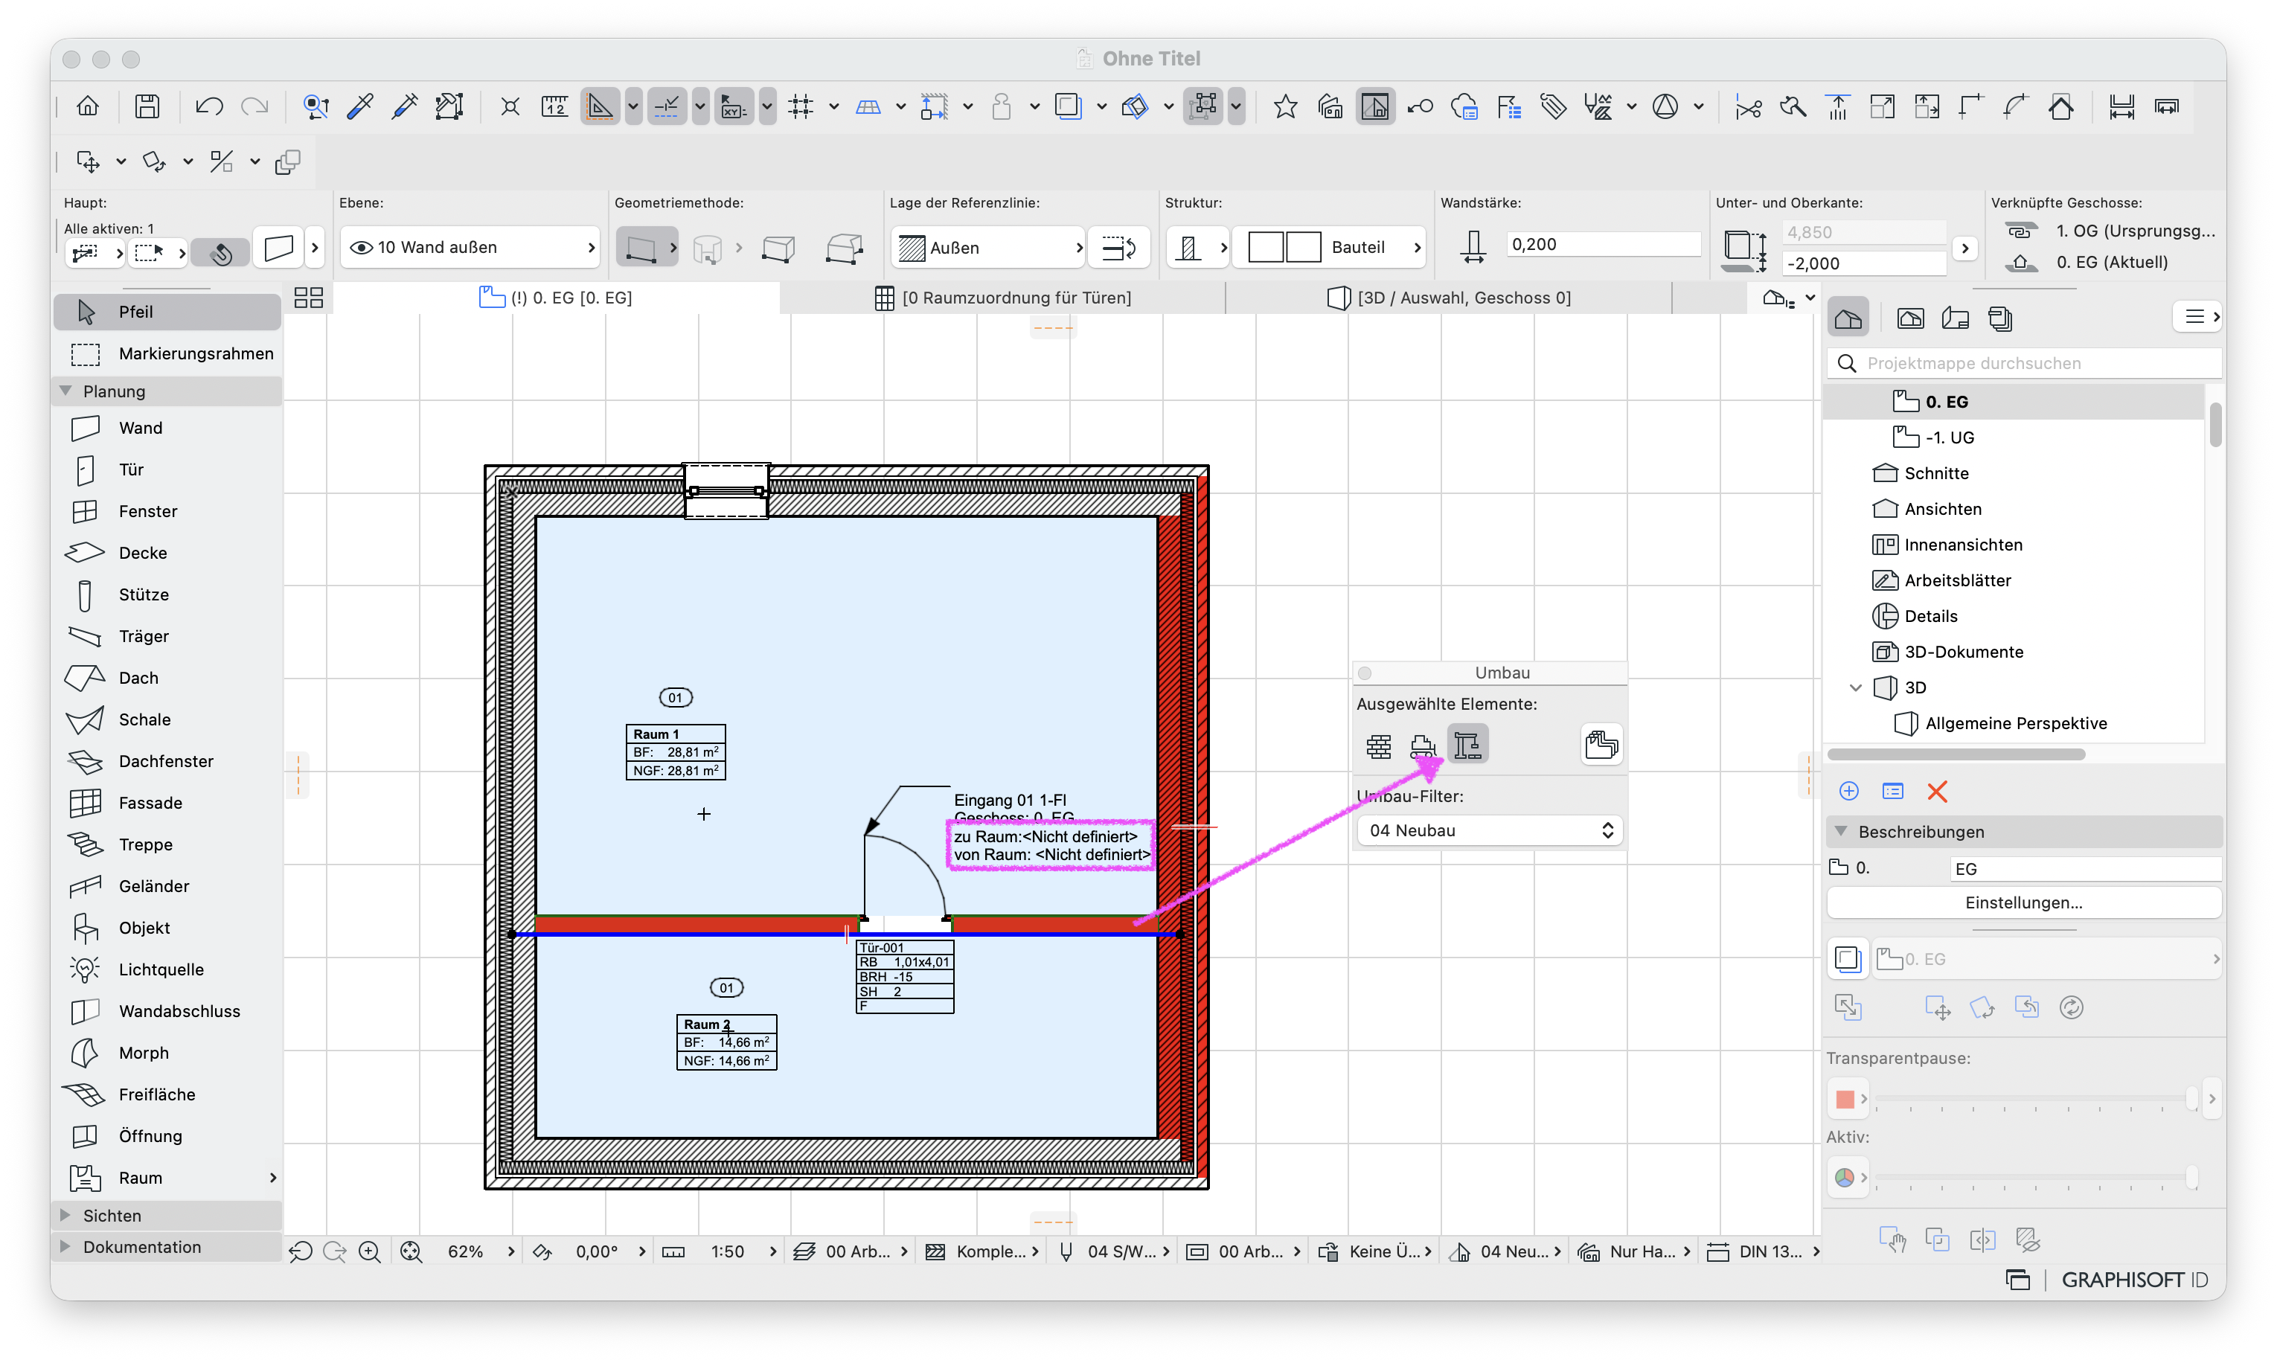Viewport: 2277px width, 1363px height.
Task: Choose the Morph tool
Action: pos(167,1053)
